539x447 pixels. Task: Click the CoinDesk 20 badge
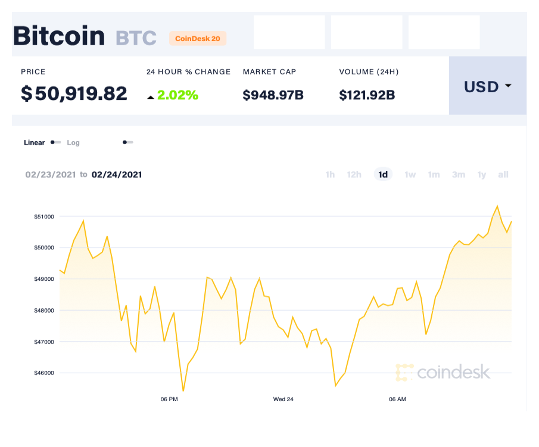pos(198,38)
